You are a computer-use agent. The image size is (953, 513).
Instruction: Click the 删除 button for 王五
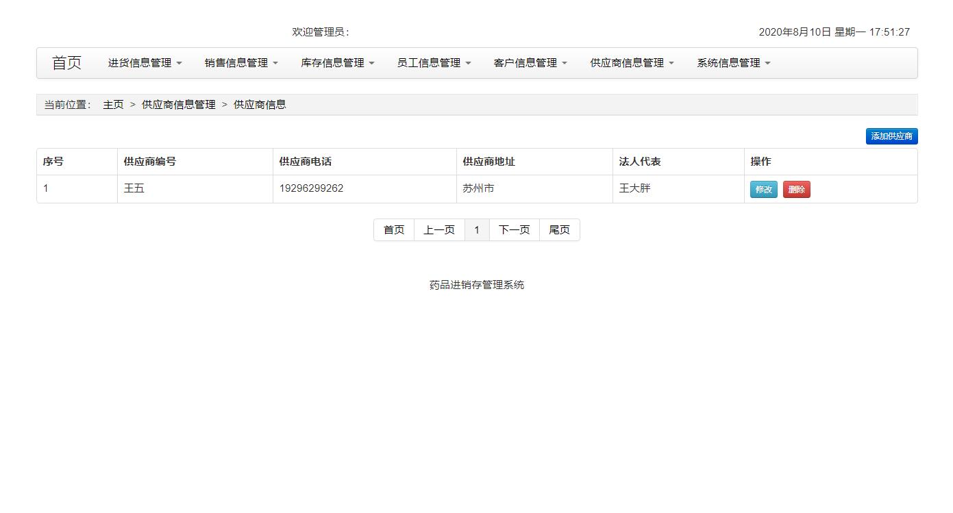click(x=796, y=189)
